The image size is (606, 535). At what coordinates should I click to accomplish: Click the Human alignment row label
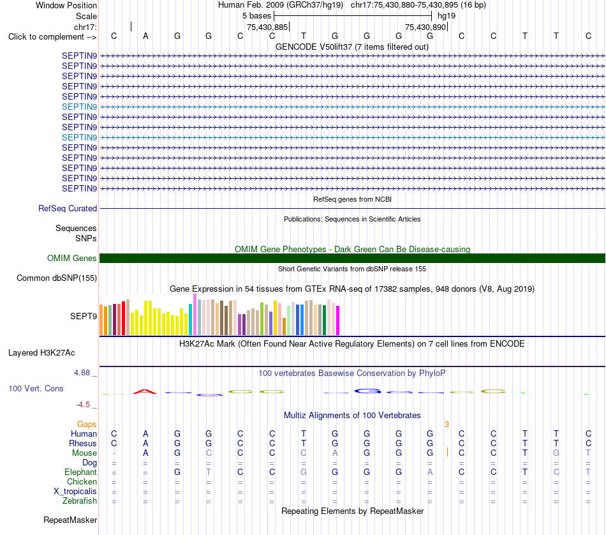(84, 434)
